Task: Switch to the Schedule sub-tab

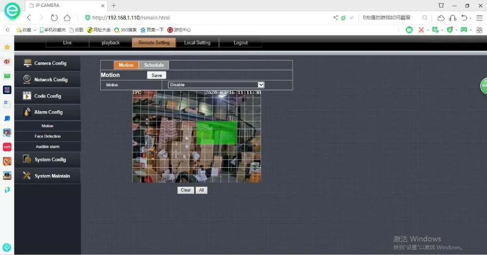Action: 154,65
